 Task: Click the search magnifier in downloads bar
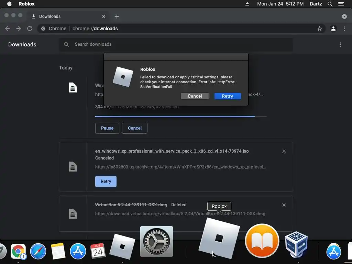(x=66, y=44)
